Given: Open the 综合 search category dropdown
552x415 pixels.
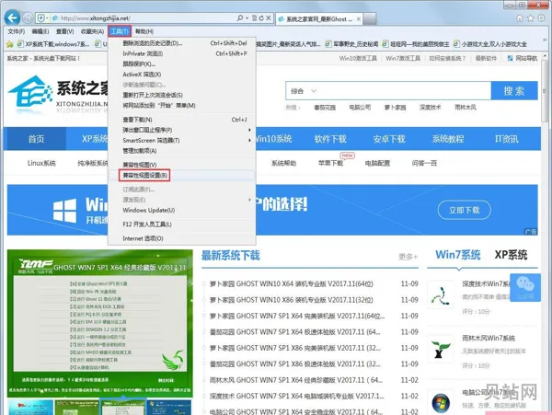Looking at the screenshot, I should click(304, 91).
